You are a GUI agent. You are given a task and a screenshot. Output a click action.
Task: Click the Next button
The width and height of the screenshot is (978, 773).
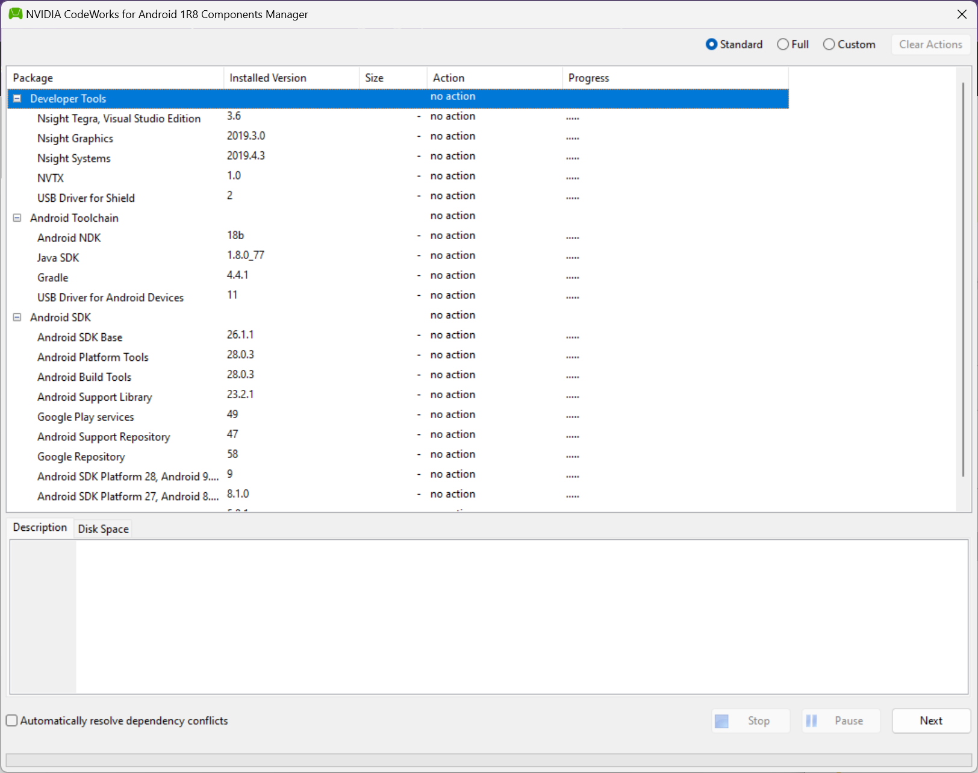(x=931, y=721)
